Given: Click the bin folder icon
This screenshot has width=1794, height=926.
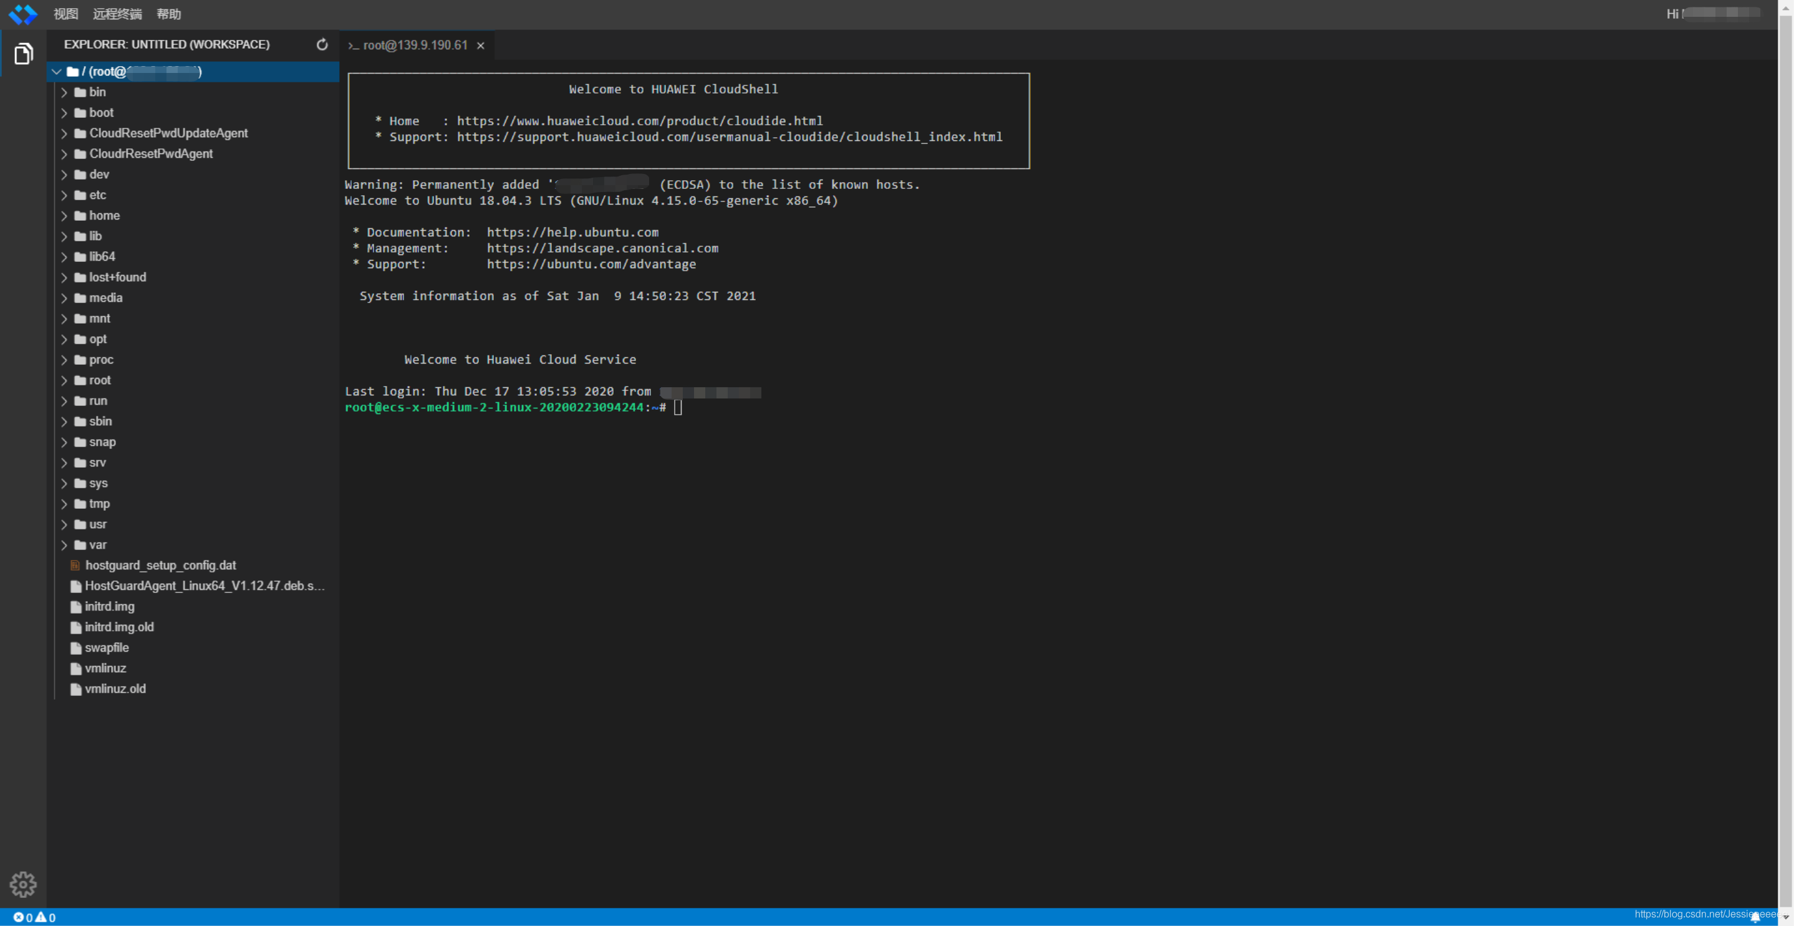Looking at the screenshot, I should (x=80, y=92).
